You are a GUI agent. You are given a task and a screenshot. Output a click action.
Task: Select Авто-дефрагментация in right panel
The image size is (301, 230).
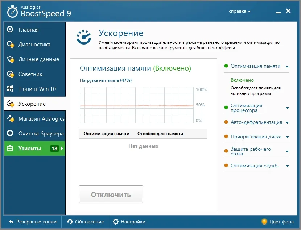(256, 122)
